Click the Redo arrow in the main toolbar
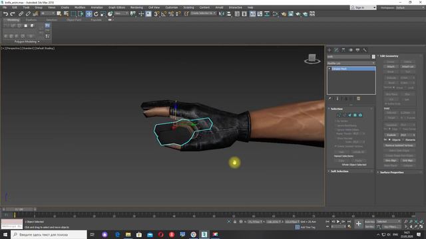Screen dimensions: 426x239 (x=13, y=14)
